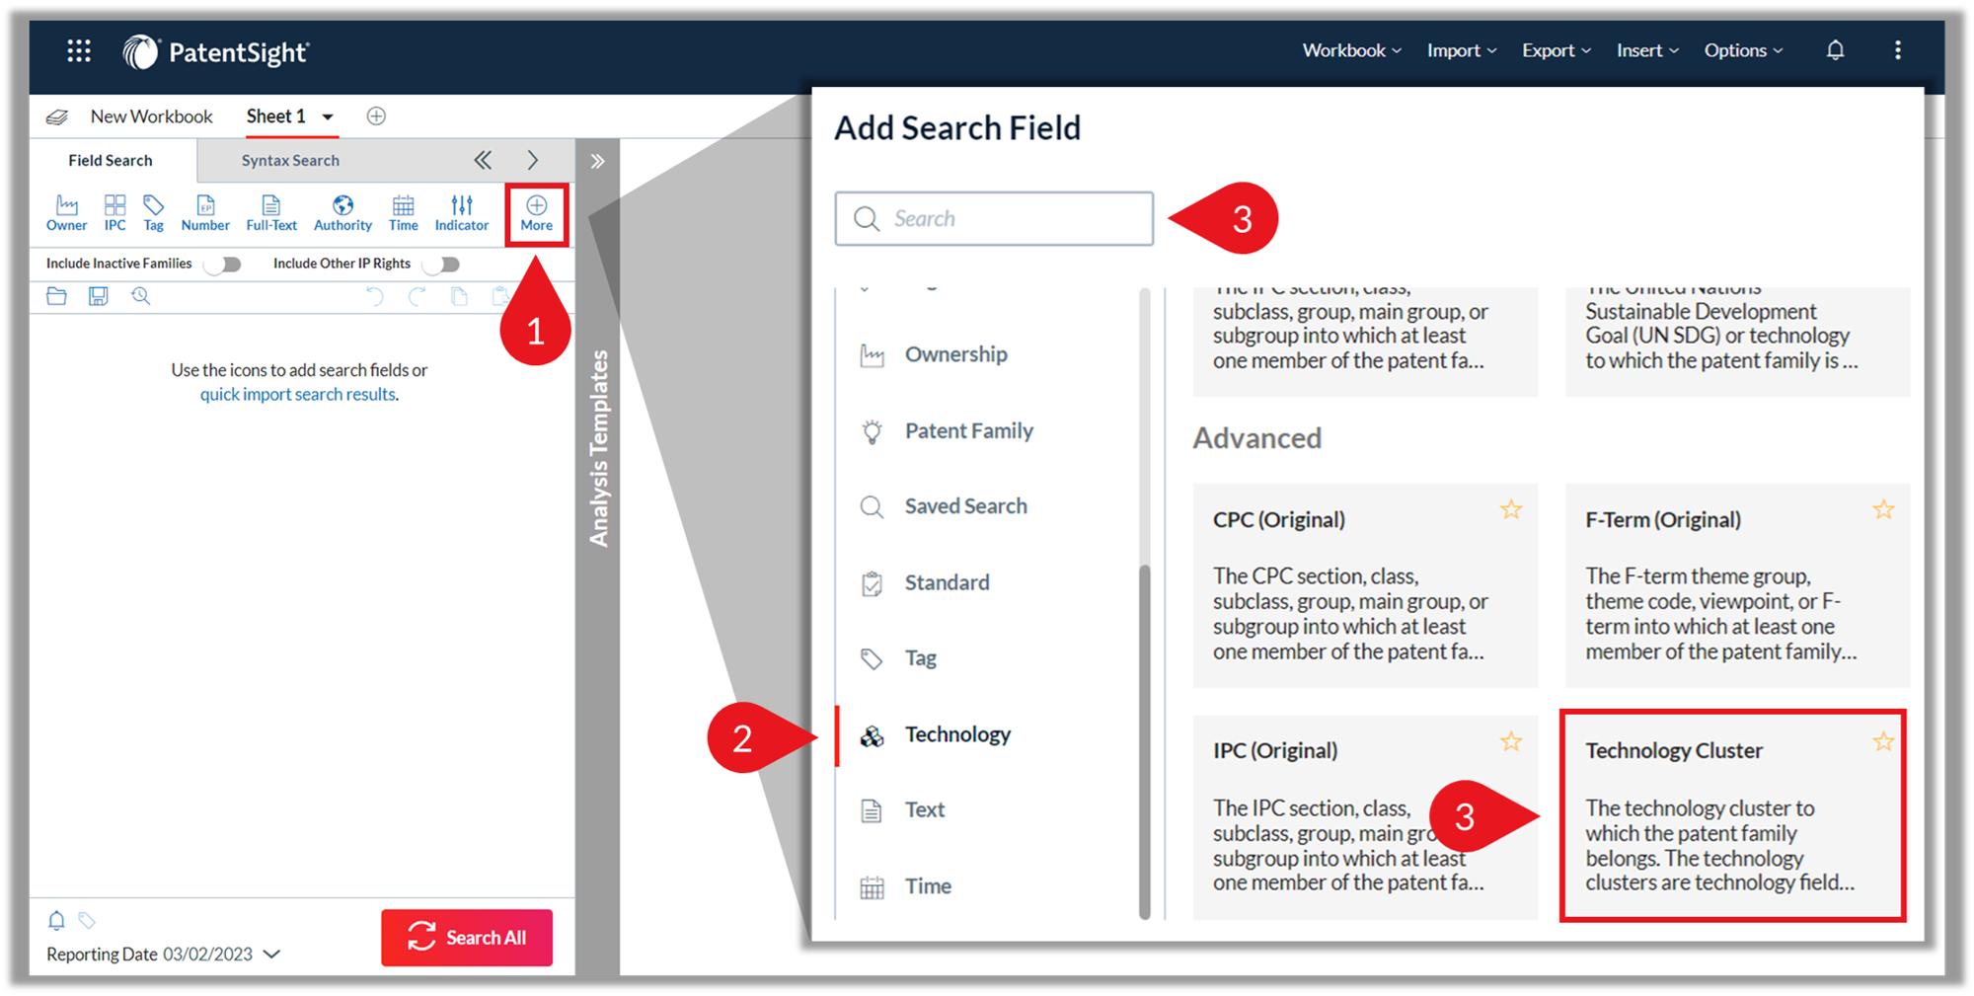Screen dimensions: 1974x996
Task: Save the current search with the floppy icon
Action: coord(98,296)
